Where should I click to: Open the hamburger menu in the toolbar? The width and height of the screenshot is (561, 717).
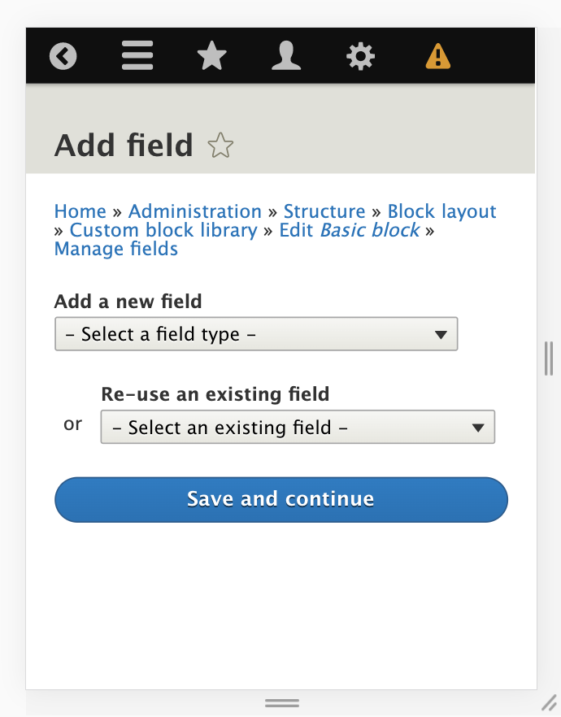pyautogui.click(x=137, y=55)
